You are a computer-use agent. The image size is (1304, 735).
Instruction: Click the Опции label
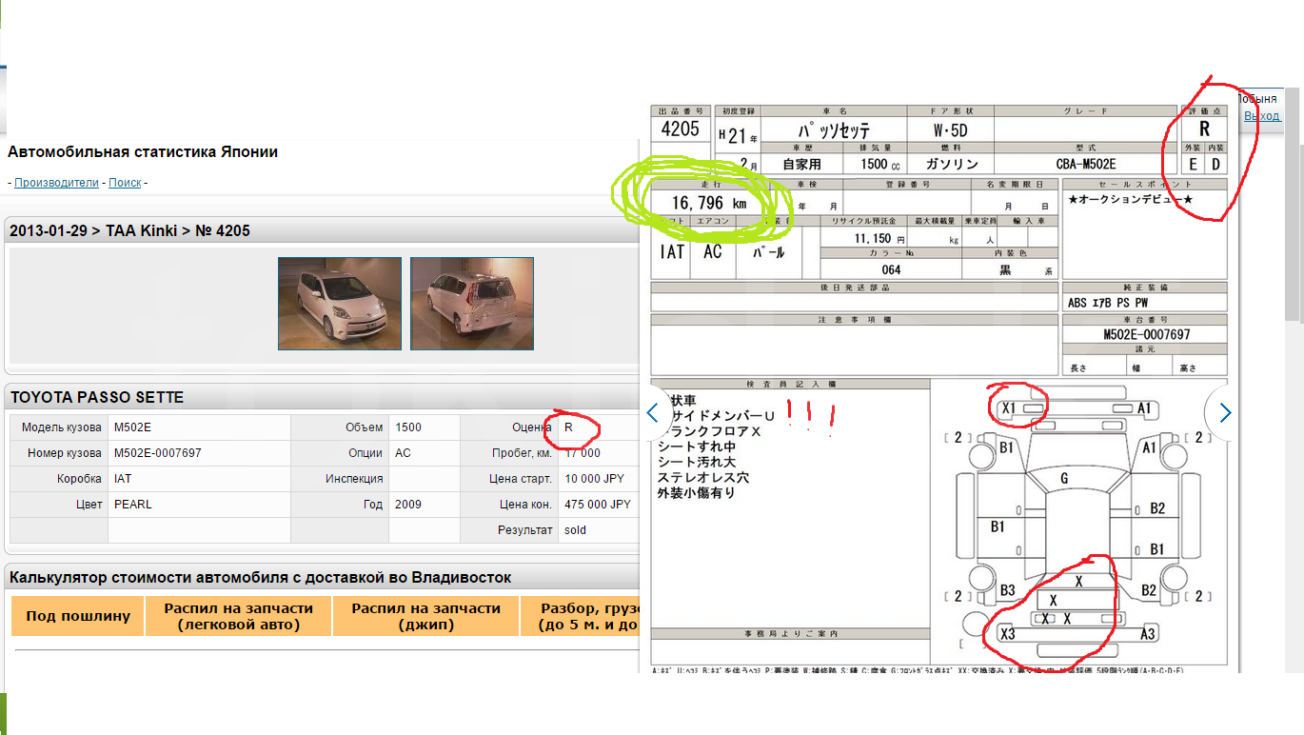[x=366, y=453]
